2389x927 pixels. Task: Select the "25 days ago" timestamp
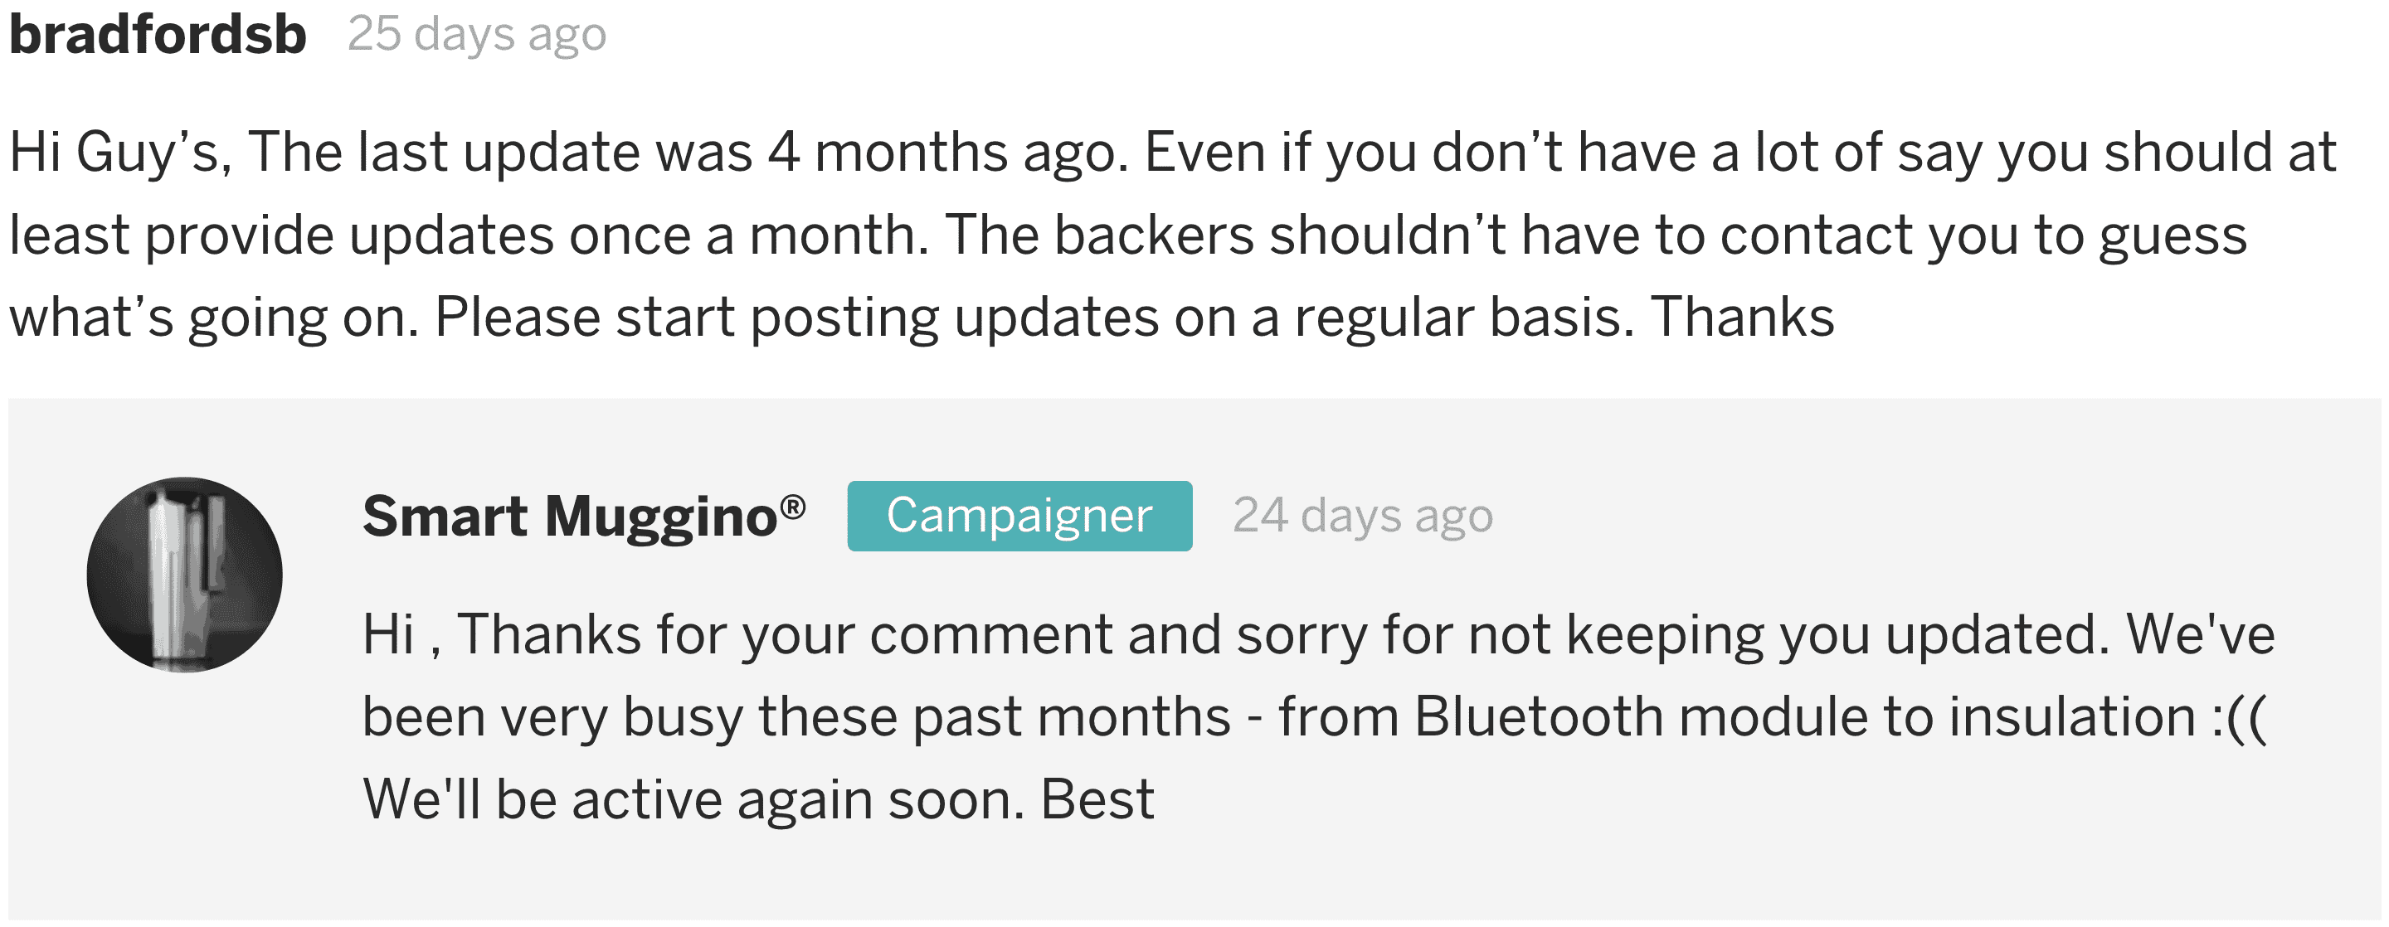[x=477, y=35]
